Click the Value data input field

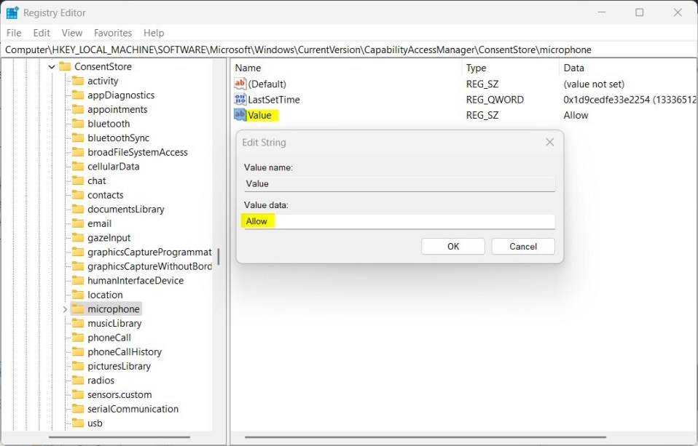pos(399,221)
